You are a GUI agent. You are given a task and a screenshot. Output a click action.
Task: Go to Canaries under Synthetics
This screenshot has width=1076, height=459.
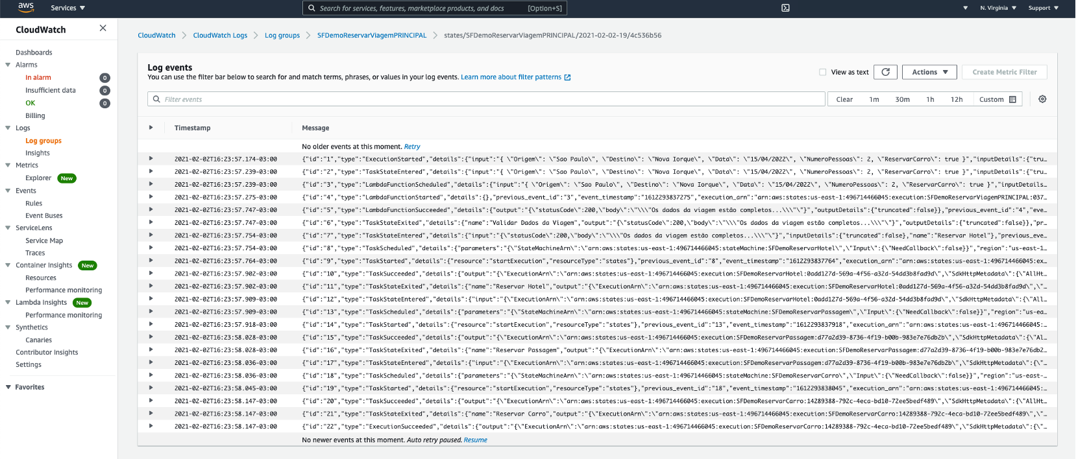[38, 340]
